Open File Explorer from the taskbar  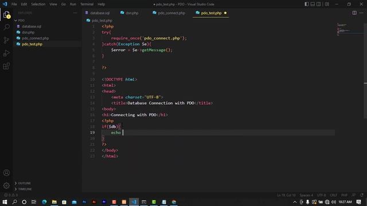tap(54, 202)
